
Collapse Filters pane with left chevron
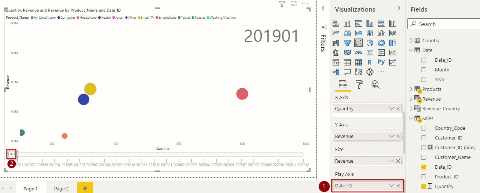pos(323,8)
